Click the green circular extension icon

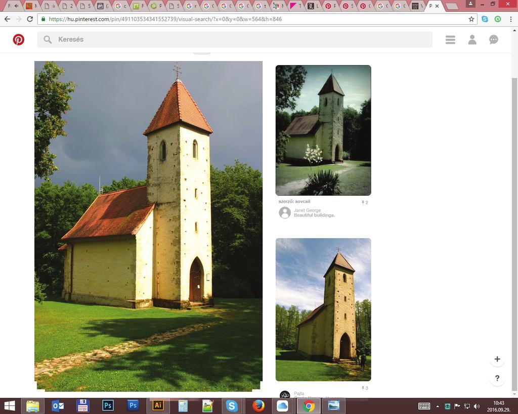point(498,19)
